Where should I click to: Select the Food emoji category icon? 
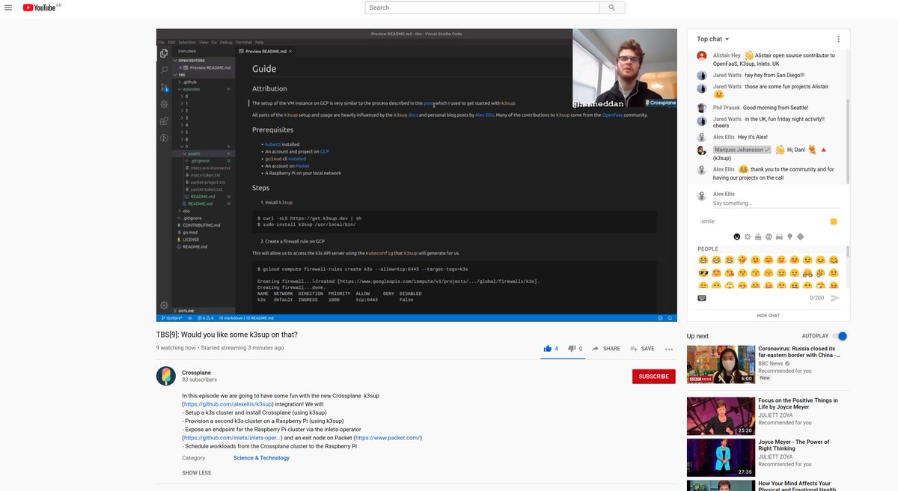tap(757, 237)
